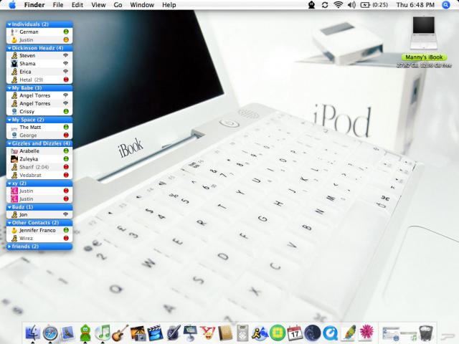Restore the minimized window in Dock
Screen dimensions: 459x344
click(x=391, y=333)
